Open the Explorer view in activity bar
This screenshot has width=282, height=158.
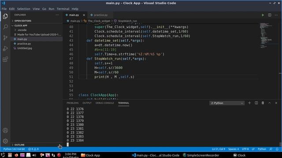5,16
